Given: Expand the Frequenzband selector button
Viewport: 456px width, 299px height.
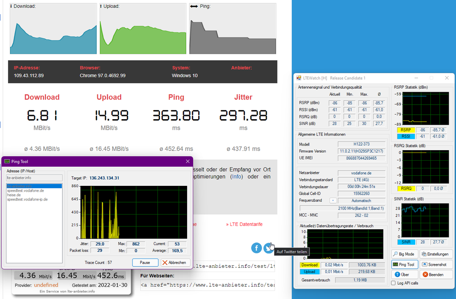Looking at the screenshot, I should click(333, 201).
